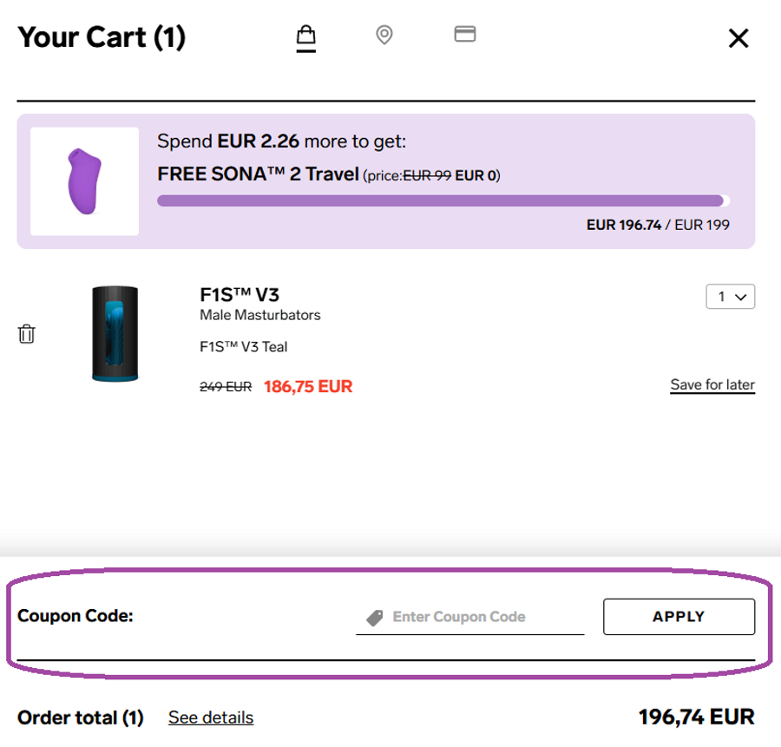Screen dimensions: 781x747
Task: Open the shopping bag cart step
Action: pos(305,36)
